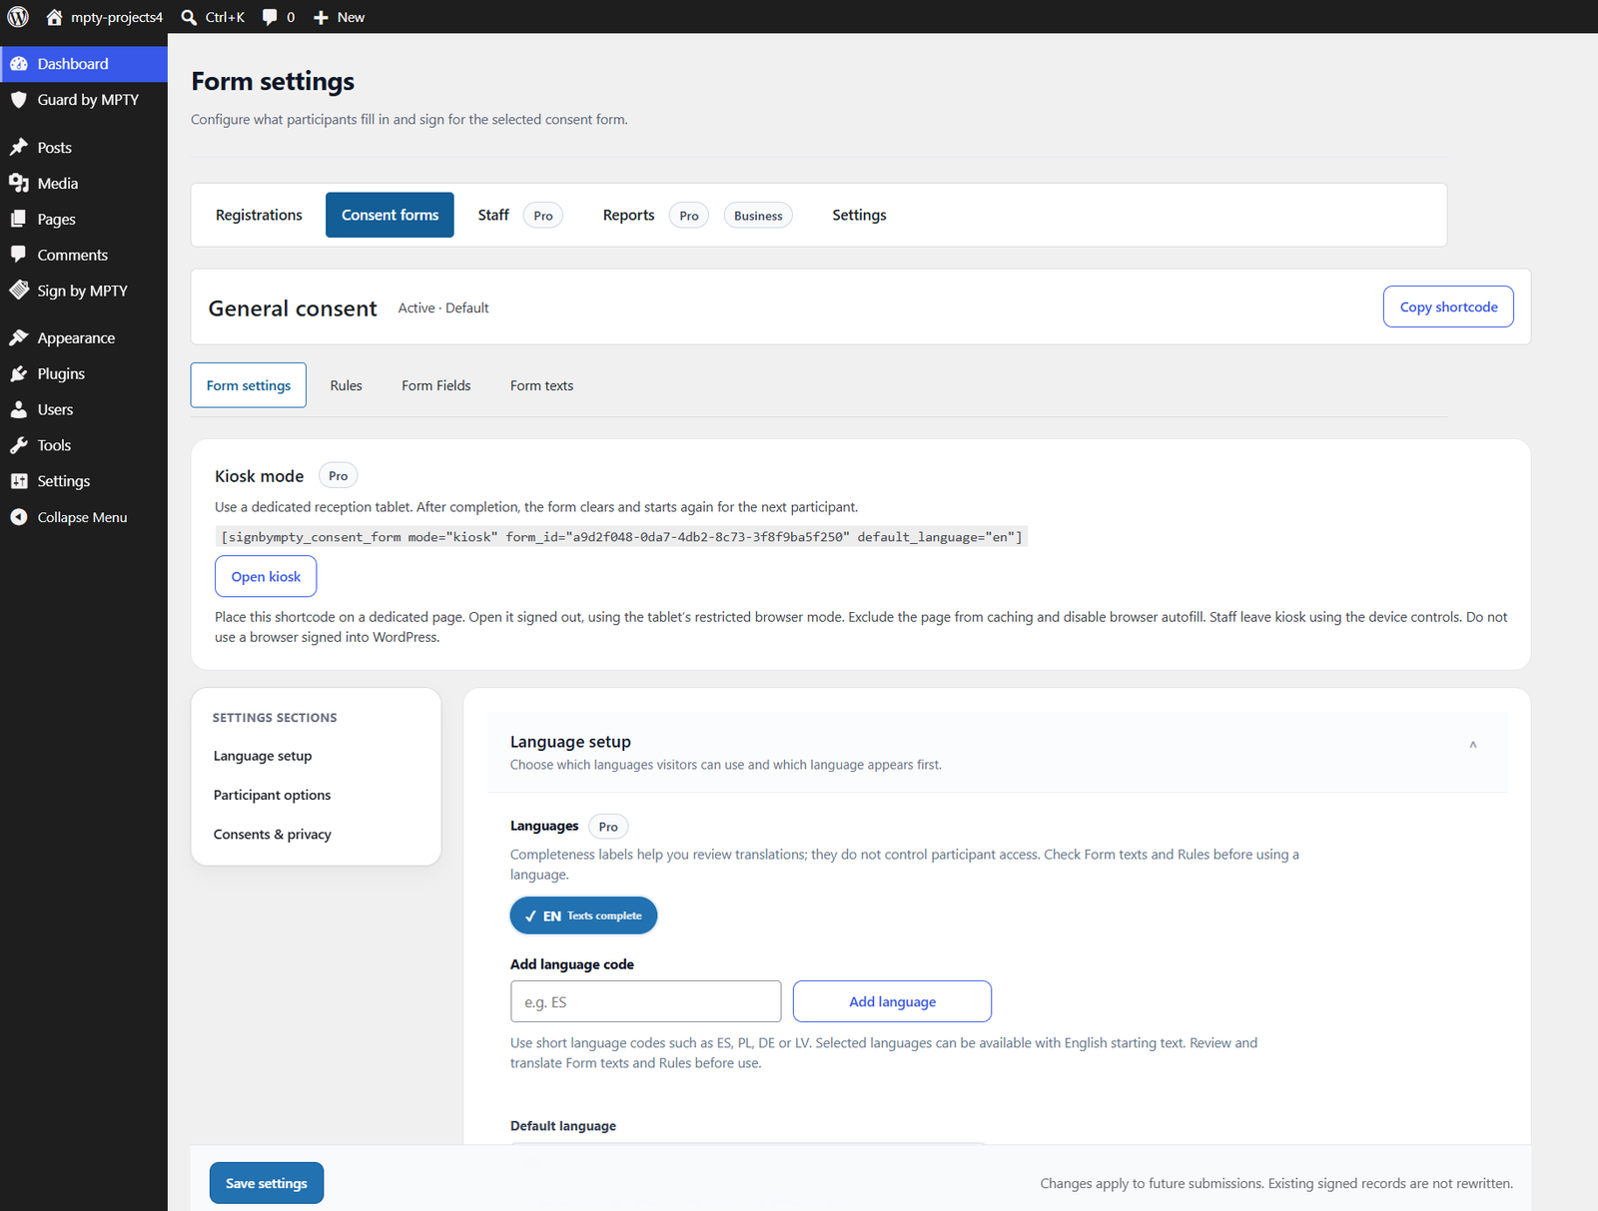1598x1211 pixels.
Task: Select the Consent forms tab
Action: (390, 215)
